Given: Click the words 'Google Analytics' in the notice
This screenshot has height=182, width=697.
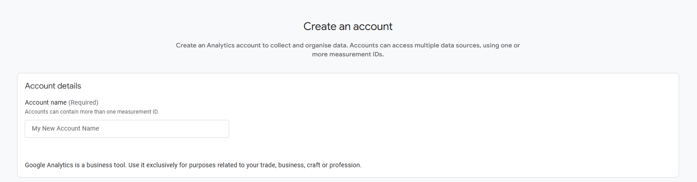Looking at the screenshot, I should [x=49, y=165].
